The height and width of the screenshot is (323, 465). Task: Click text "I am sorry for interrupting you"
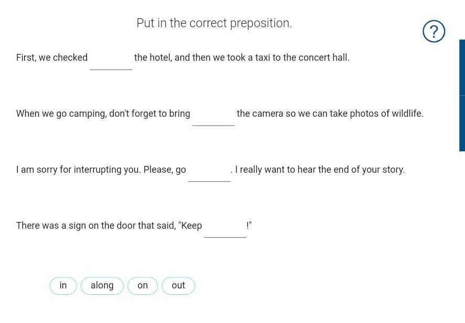pos(78,170)
